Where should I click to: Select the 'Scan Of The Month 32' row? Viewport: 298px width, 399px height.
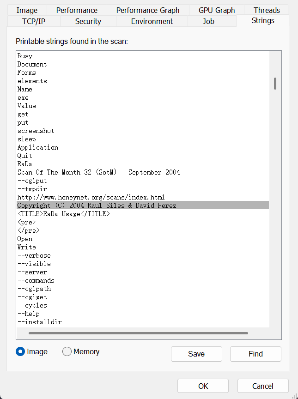pyautogui.click(x=143, y=172)
